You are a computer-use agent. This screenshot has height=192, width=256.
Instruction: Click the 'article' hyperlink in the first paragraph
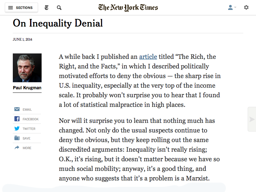pyautogui.click(x=148, y=57)
